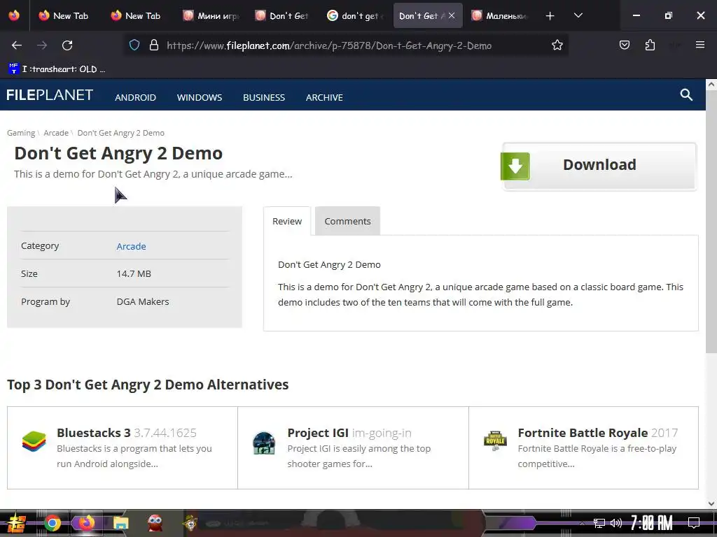Image resolution: width=717 pixels, height=537 pixels.
Task: Open the tracking protection shield icon
Action: click(134, 45)
